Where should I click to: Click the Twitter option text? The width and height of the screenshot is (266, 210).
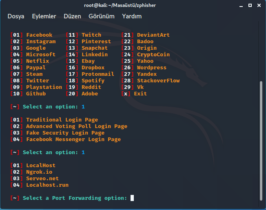(38, 80)
